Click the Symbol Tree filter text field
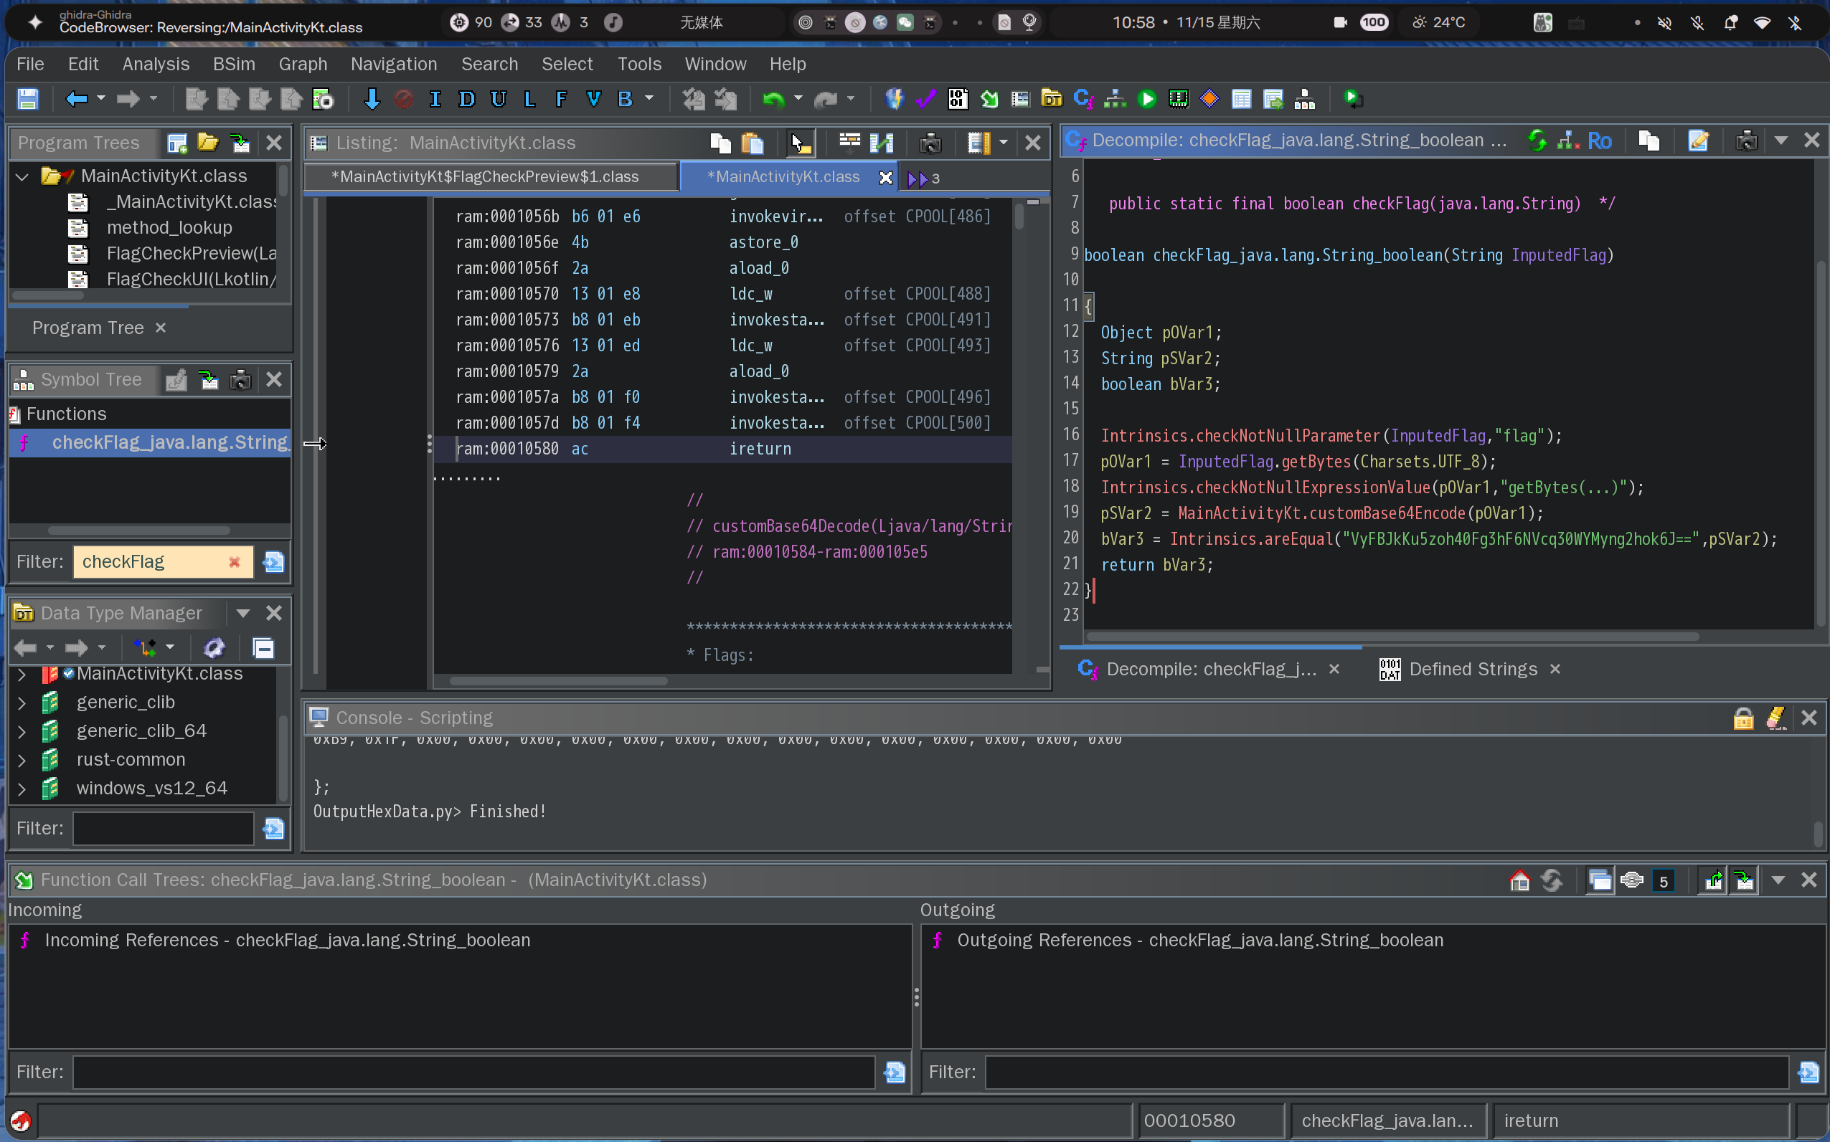The image size is (1830, 1142). tap(151, 562)
